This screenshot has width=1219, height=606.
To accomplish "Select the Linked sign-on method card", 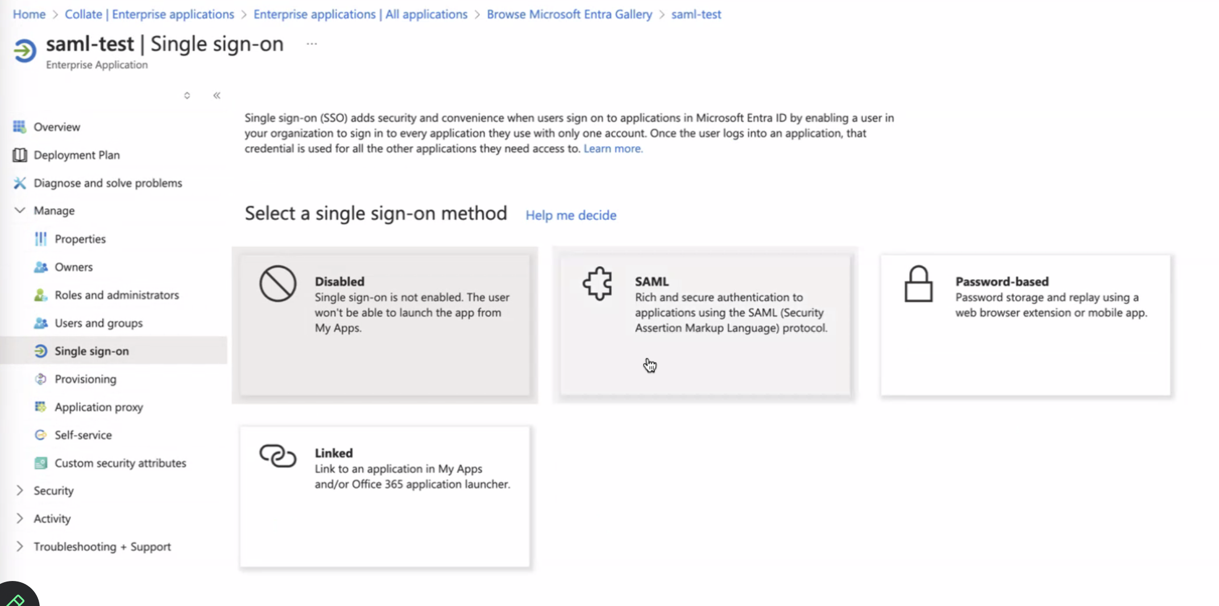I will point(385,496).
